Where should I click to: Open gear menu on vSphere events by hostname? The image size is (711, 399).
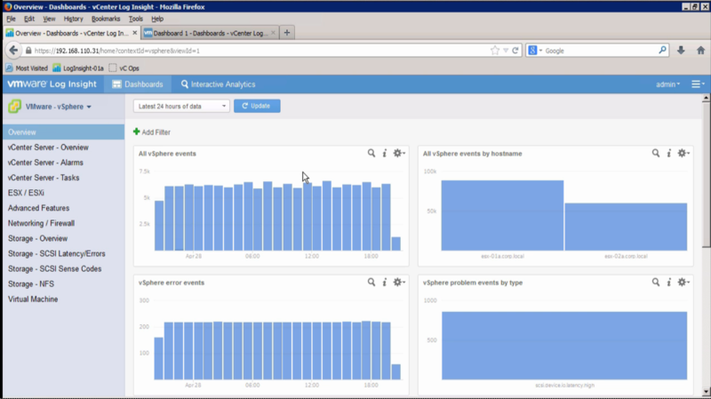(683, 154)
